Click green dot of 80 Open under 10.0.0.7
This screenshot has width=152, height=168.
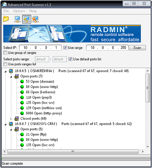click(22, 139)
